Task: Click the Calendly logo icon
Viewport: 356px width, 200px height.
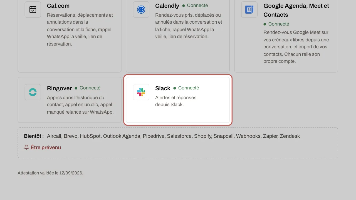Action: (141, 9)
